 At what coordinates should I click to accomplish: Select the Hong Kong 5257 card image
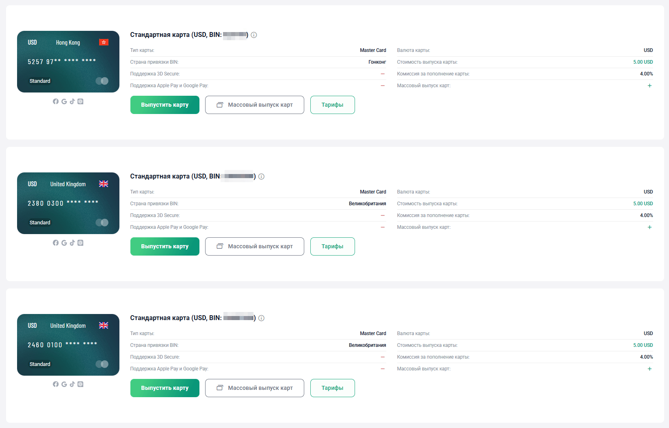[x=68, y=62]
